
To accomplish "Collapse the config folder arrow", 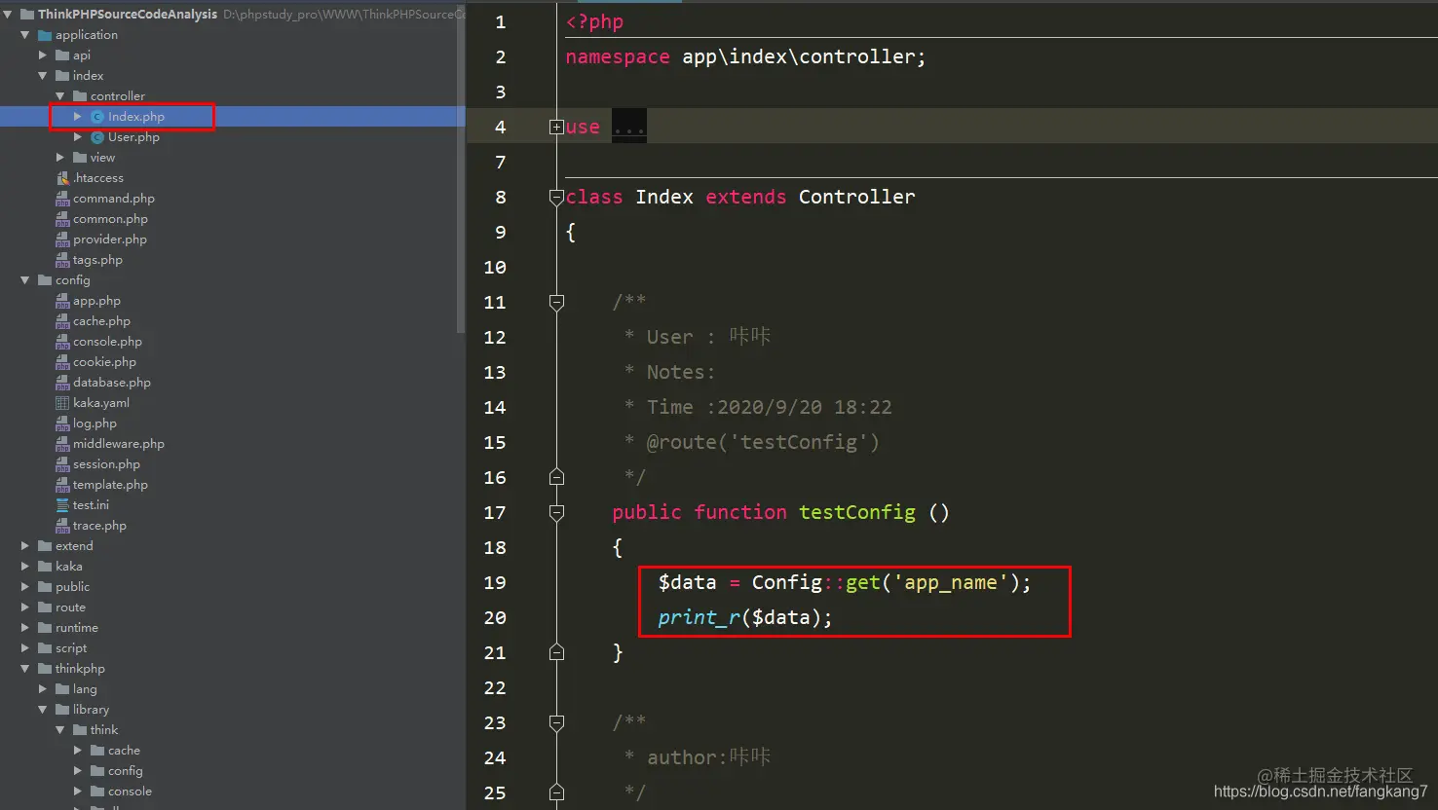I will pos(25,279).
